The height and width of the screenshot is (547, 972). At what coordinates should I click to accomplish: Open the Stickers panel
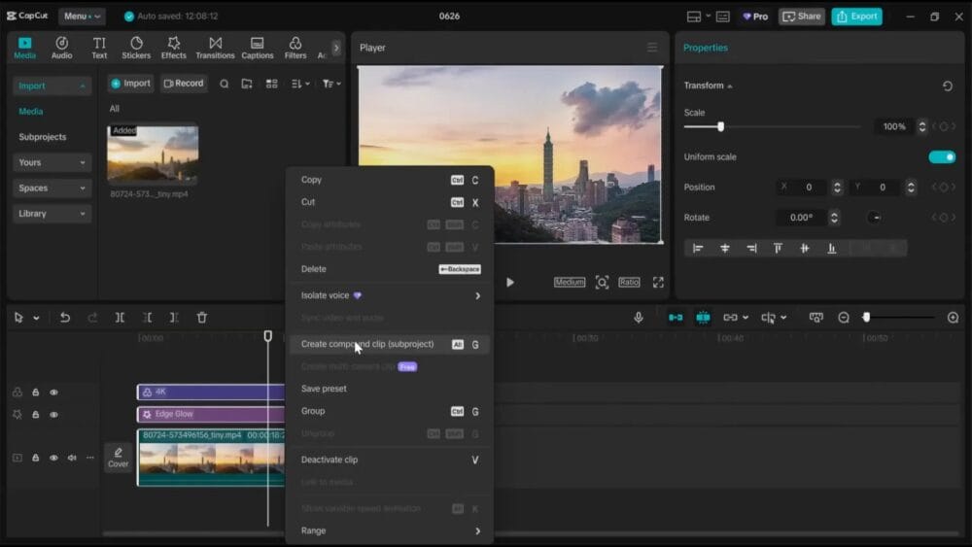[136, 48]
